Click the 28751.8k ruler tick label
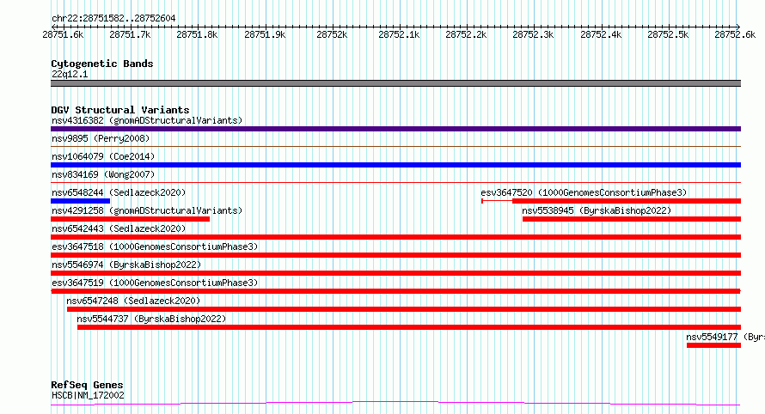 pyautogui.click(x=197, y=34)
